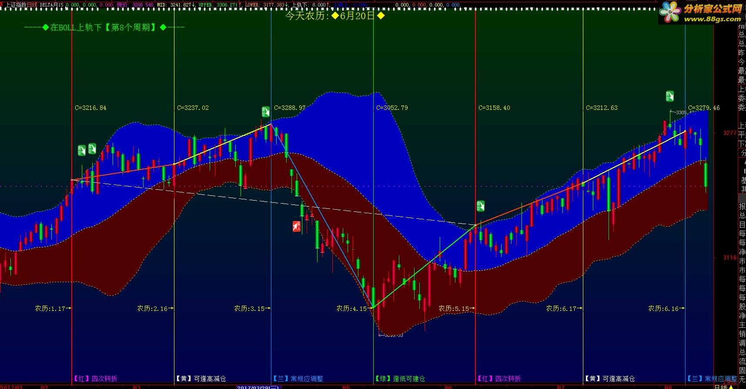Click the 农历:2.16 cycle marker
Viewport: 746px width, 389px height.
pos(155,308)
